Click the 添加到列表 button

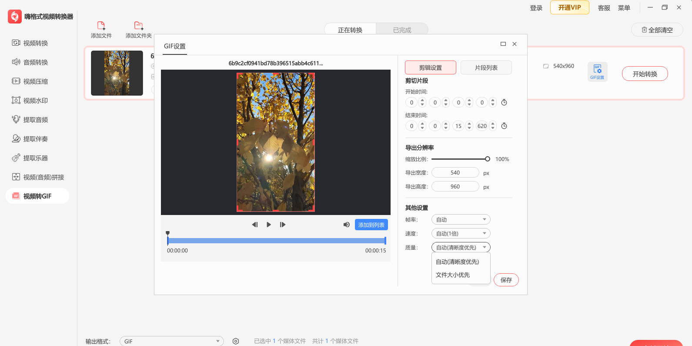[x=371, y=225]
